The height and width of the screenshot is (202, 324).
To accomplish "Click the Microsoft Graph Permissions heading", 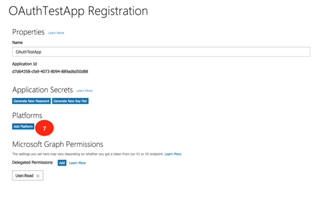I will 57,145.
